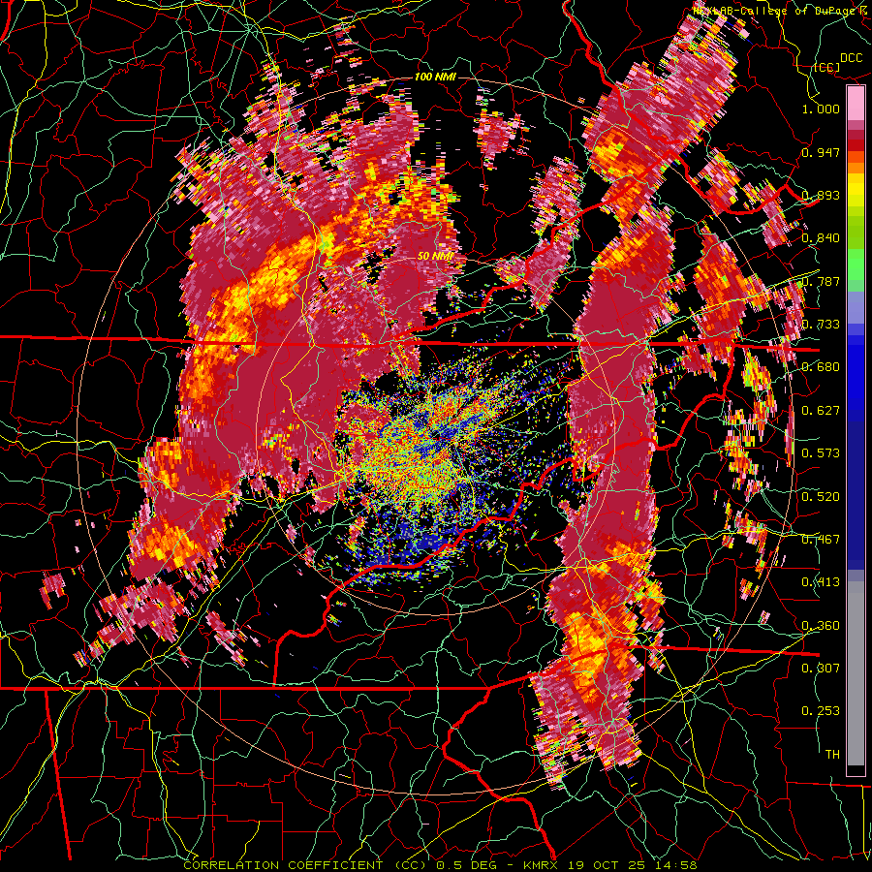Click the 0.893 scale value
Screen dimensions: 872x872
tap(821, 195)
